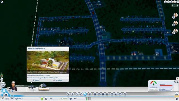Open the Education menu icon
179x101 pixels.
112,94
